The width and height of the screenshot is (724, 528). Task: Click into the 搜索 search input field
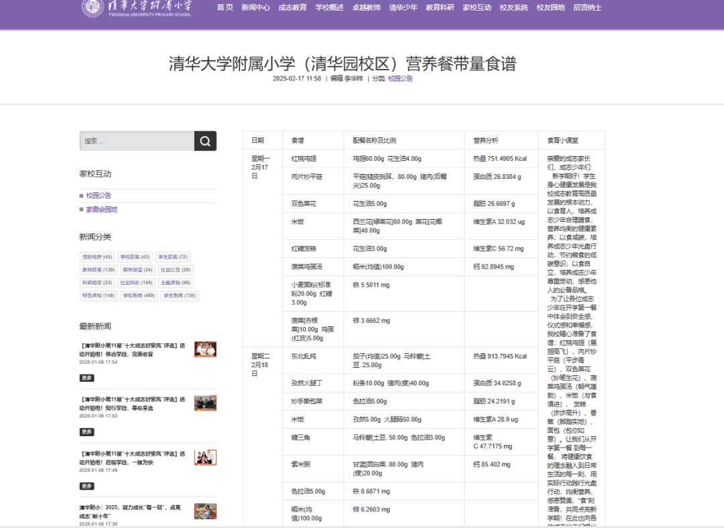[137, 141]
